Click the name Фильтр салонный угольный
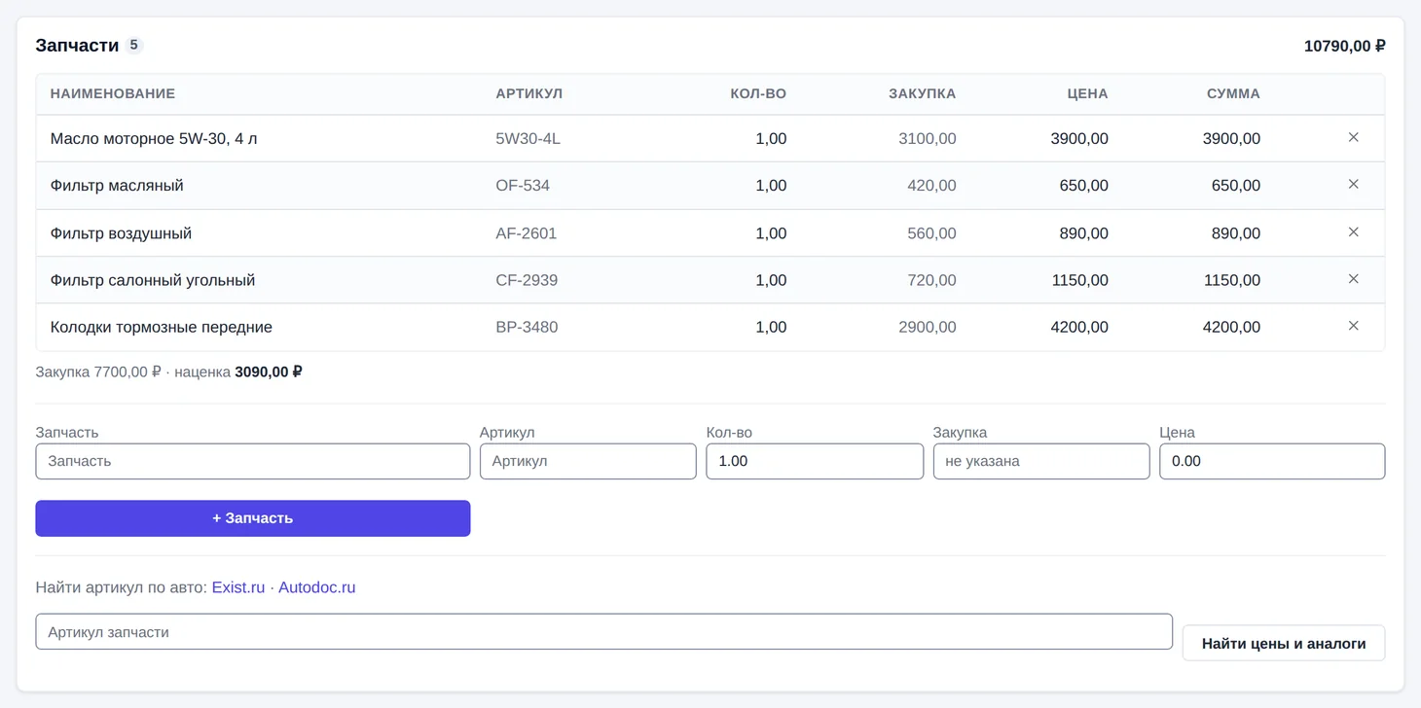This screenshot has width=1421, height=708. click(153, 280)
